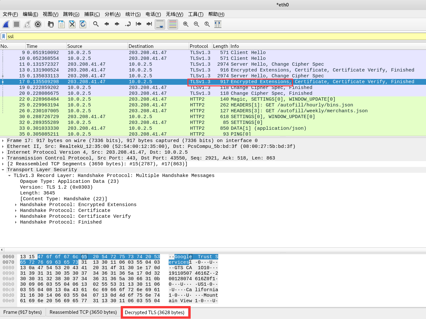Expand Transmission Control Protocol node
Screen dimensions: 426x319
click(3, 158)
